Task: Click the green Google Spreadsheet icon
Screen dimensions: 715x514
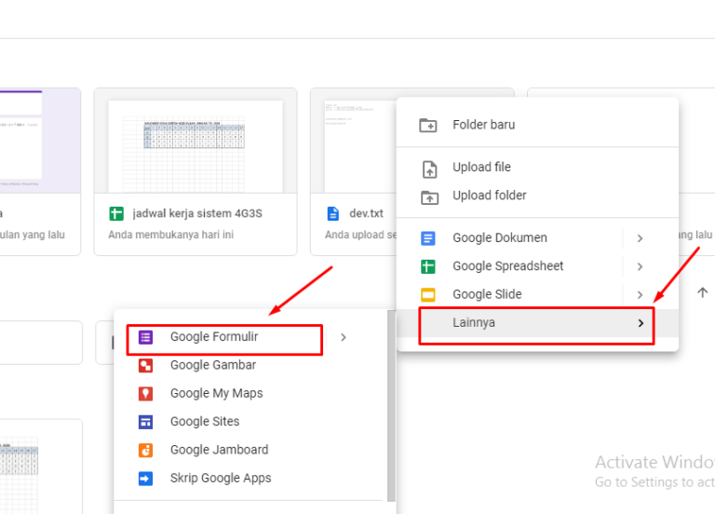Action: click(x=427, y=266)
